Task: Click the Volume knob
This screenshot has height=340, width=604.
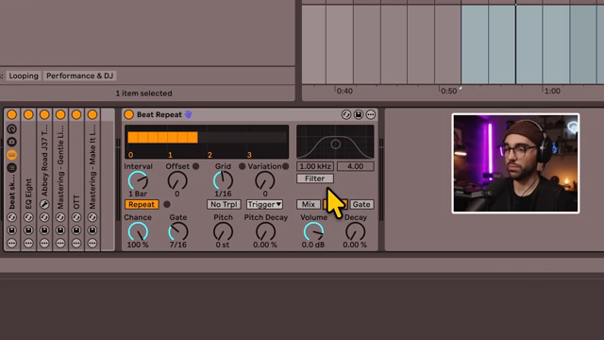Action: [314, 231]
